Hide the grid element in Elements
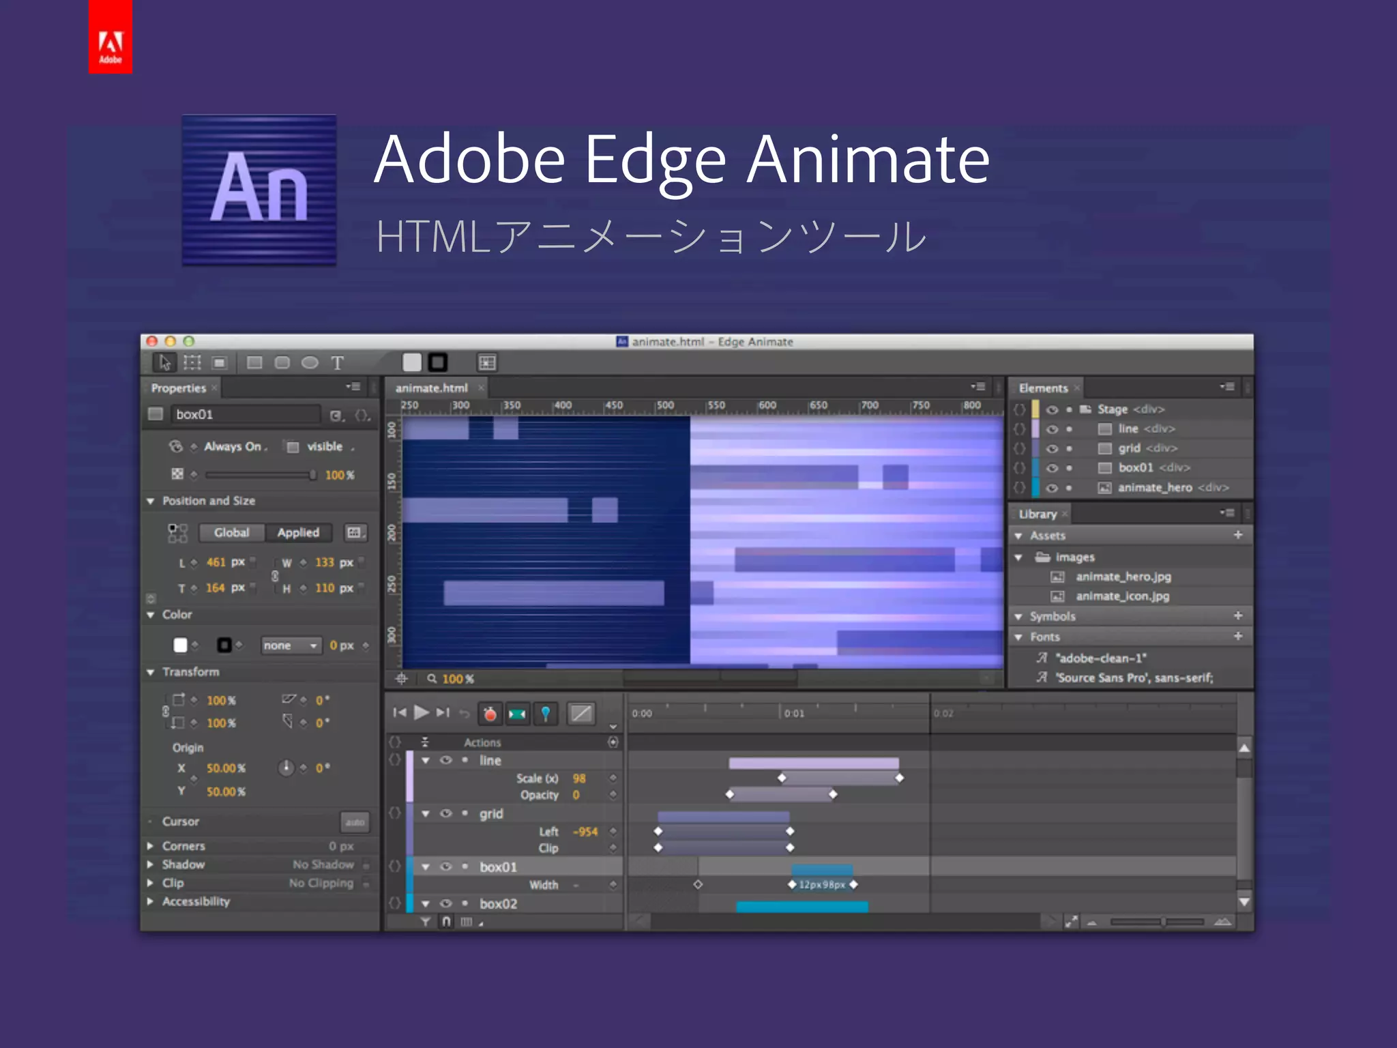Viewport: 1397px width, 1048px height. coord(1052,448)
